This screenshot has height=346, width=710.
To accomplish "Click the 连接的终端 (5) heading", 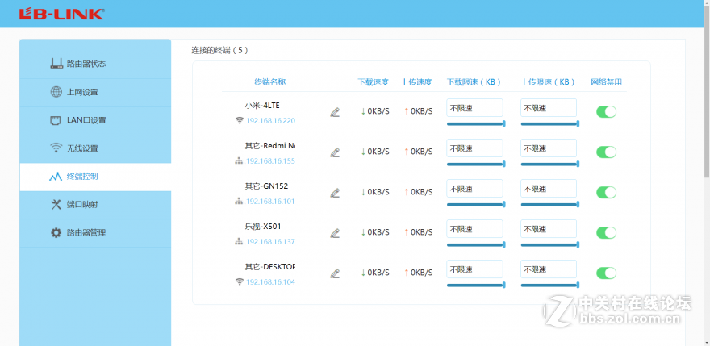I will click(219, 50).
